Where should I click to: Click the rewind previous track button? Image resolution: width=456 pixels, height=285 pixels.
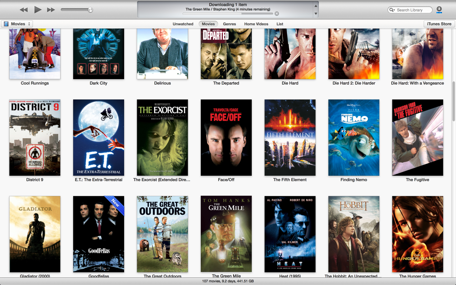24,10
